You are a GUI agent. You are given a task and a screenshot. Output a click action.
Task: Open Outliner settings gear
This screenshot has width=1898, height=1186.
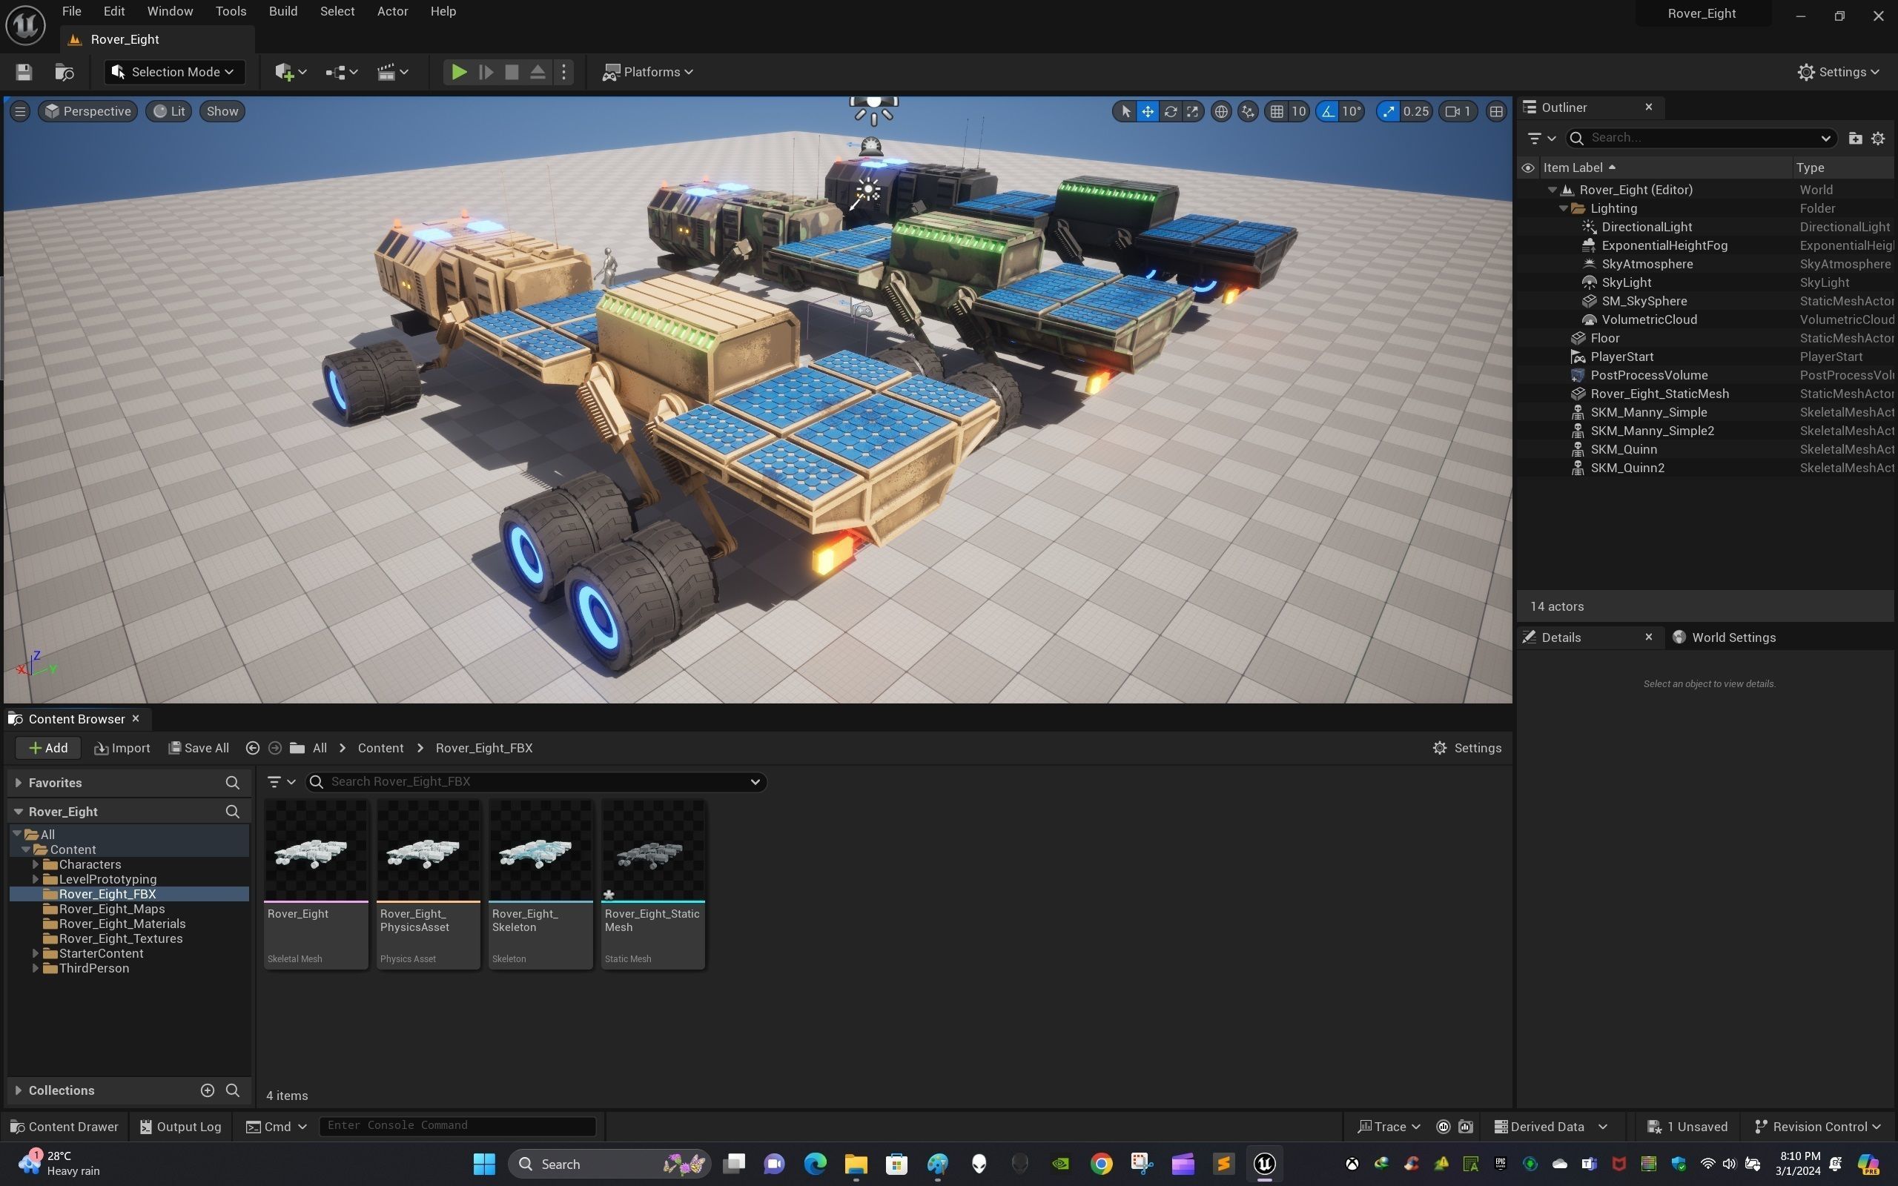click(x=1877, y=138)
